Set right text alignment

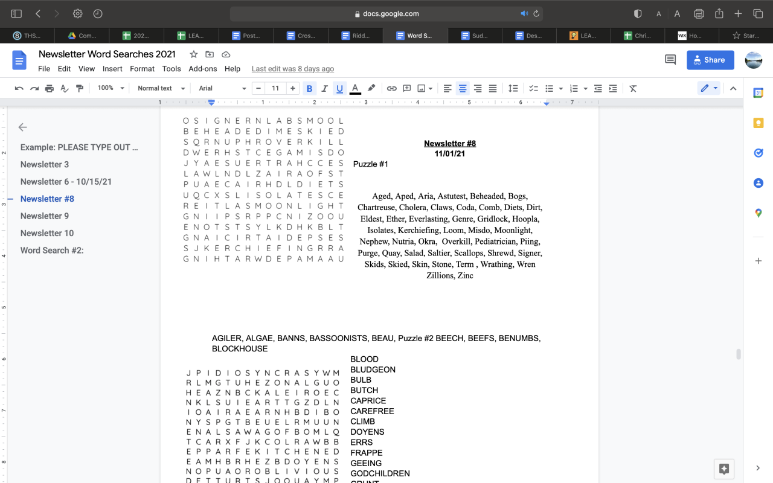point(478,88)
